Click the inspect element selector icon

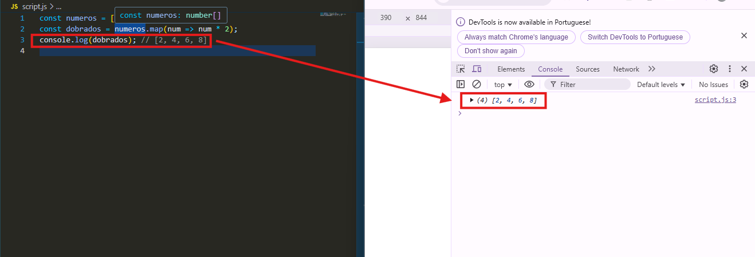click(461, 69)
